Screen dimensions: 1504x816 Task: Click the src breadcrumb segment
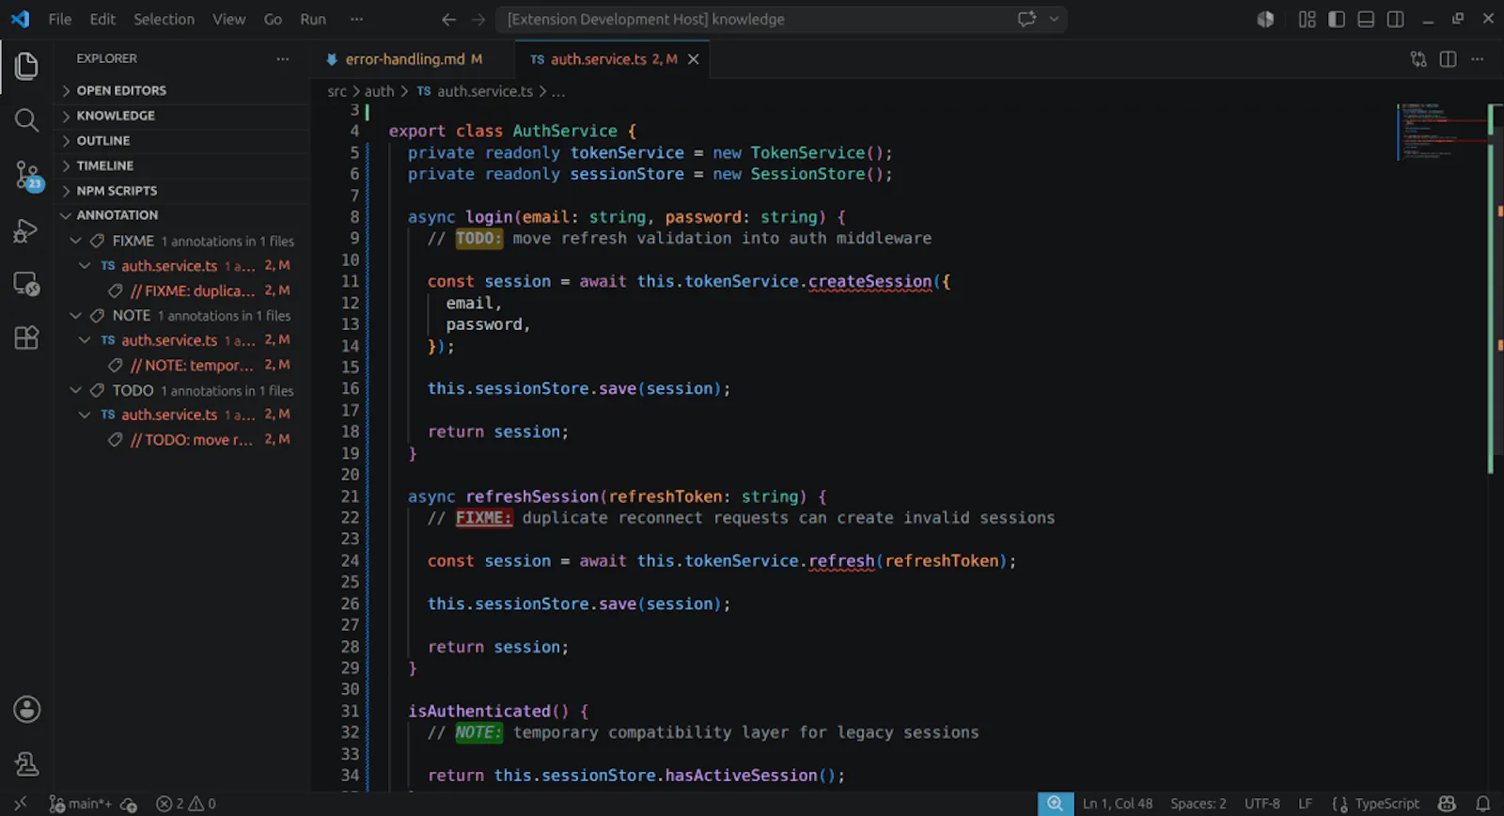point(337,91)
